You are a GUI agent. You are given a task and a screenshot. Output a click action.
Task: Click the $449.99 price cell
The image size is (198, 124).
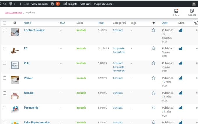102,108
